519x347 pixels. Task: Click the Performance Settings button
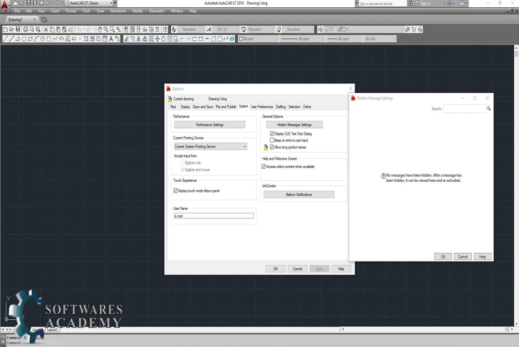pos(210,125)
